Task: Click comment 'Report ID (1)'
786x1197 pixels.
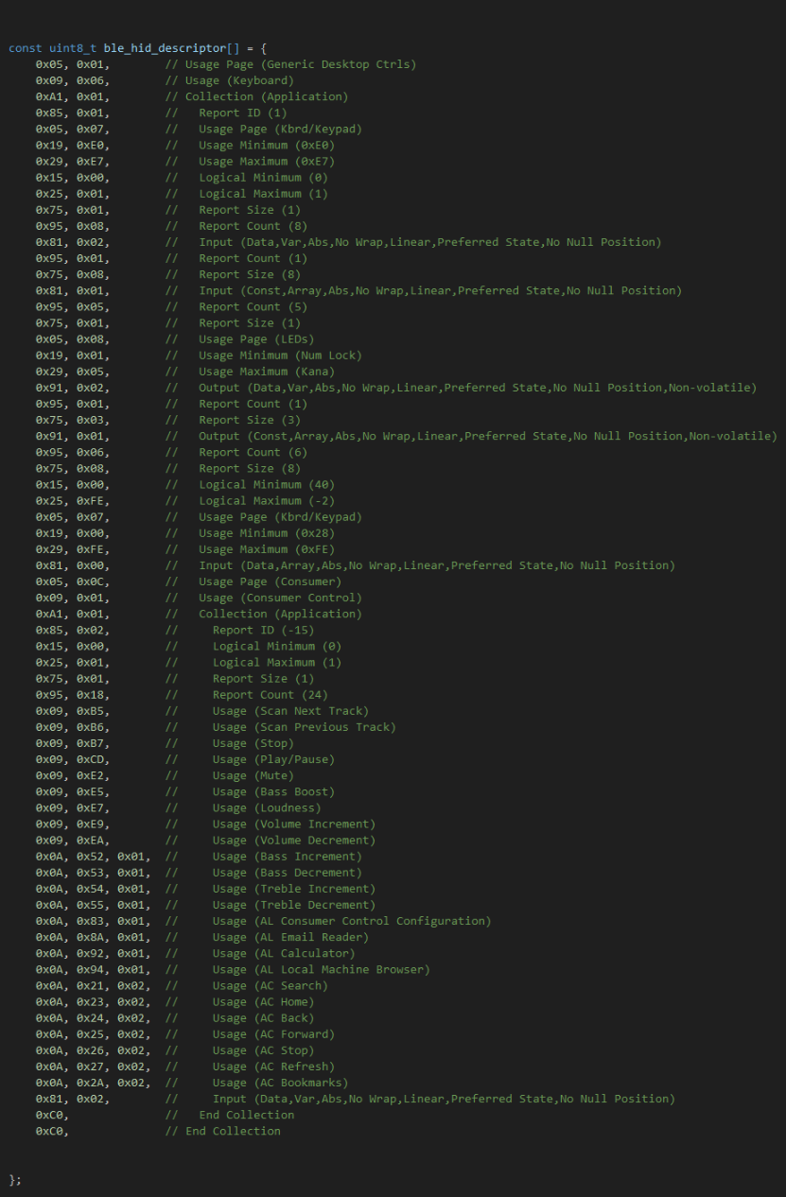Action: click(x=243, y=113)
